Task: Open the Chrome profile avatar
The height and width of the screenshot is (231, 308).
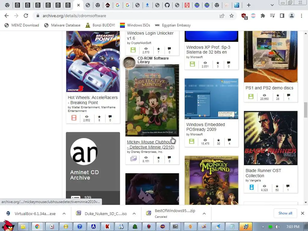Action: (x=292, y=16)
